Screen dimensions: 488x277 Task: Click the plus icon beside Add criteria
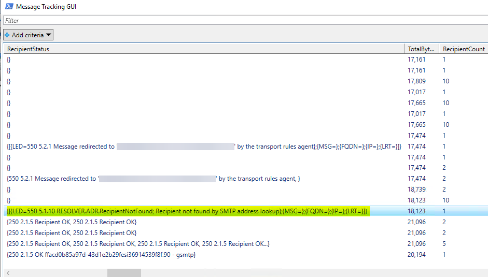pos(7,35)
